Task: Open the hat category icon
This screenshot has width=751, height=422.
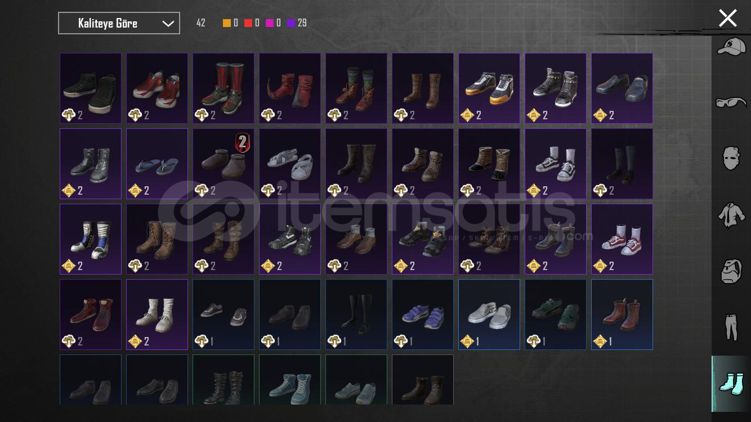Action: pos(731,47)
